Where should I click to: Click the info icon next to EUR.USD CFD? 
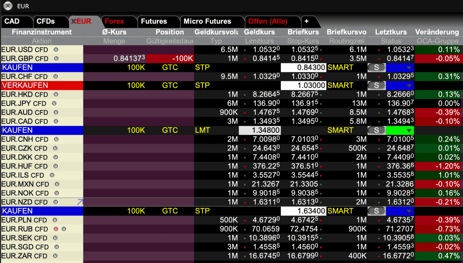click(56, 49)
